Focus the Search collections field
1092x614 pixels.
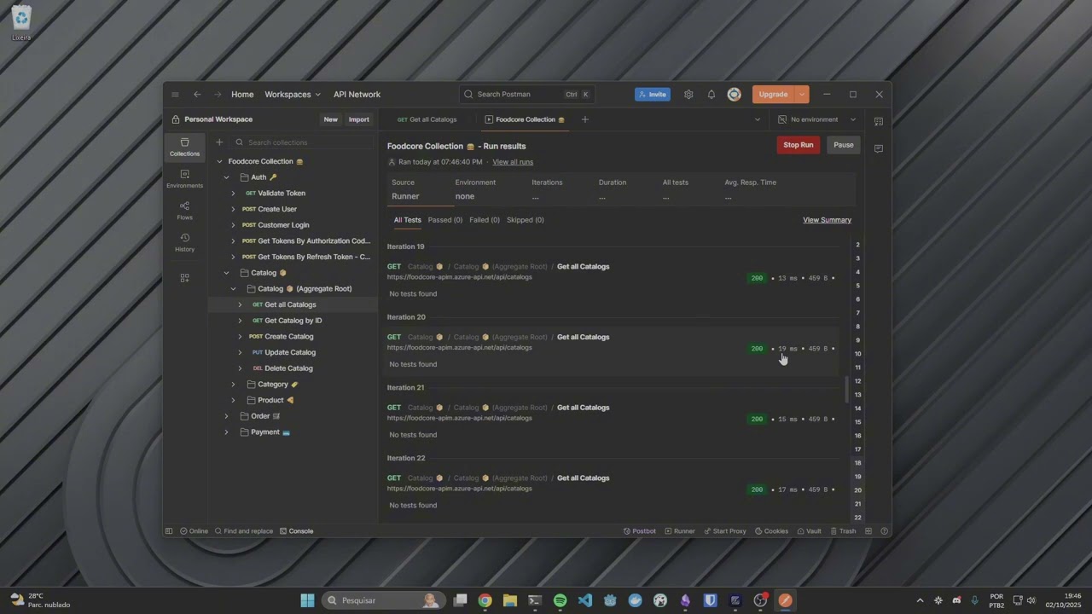(x=302, y=142)
